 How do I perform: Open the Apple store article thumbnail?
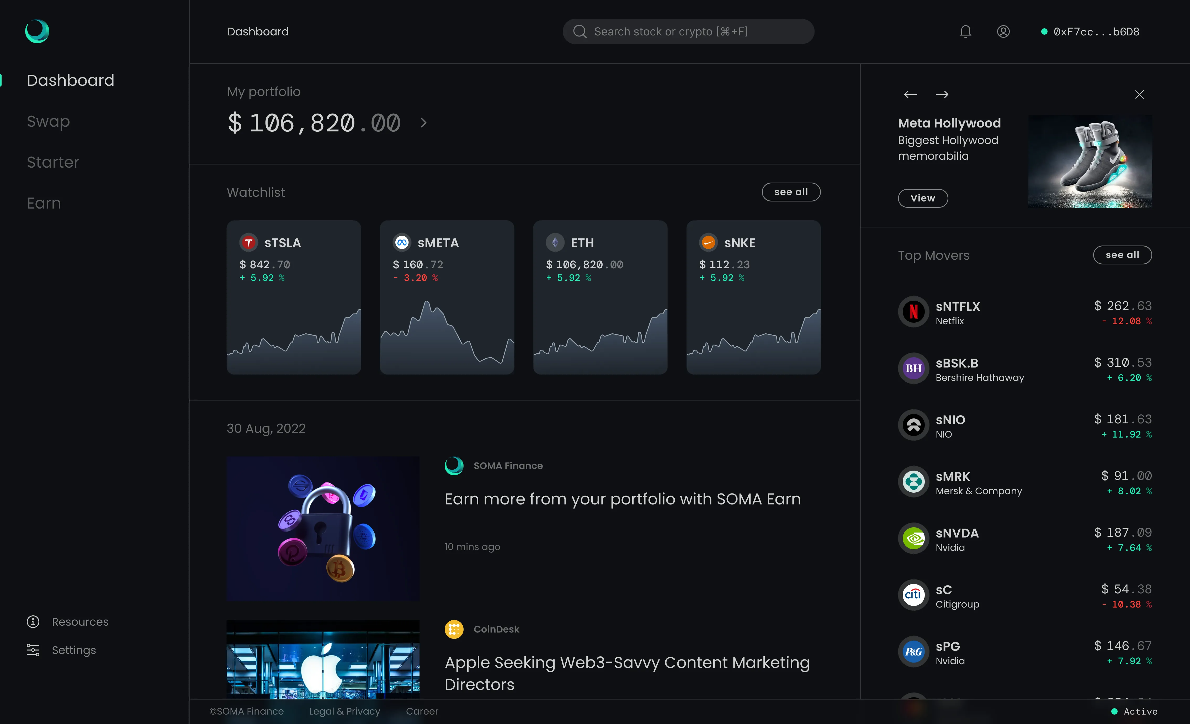323,660
